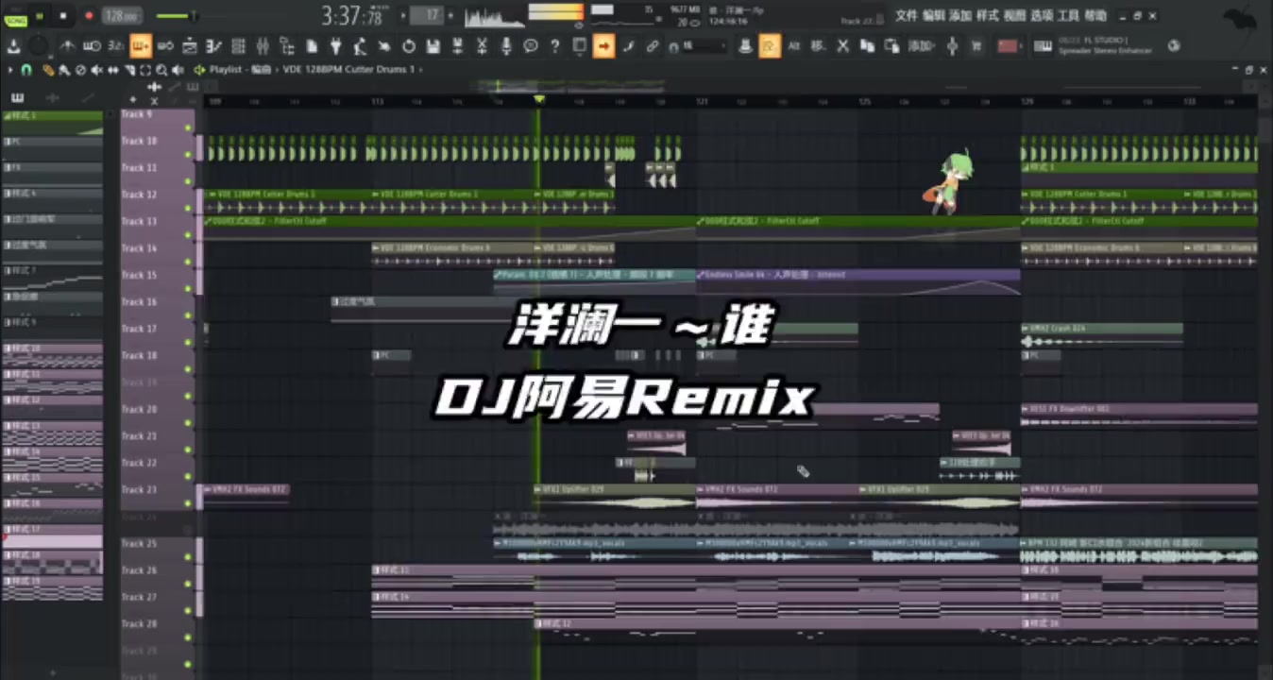1273x680 pixels.
Task: Toggle the 3-2-1 countdown before recording icon
Action: (115, 45)
